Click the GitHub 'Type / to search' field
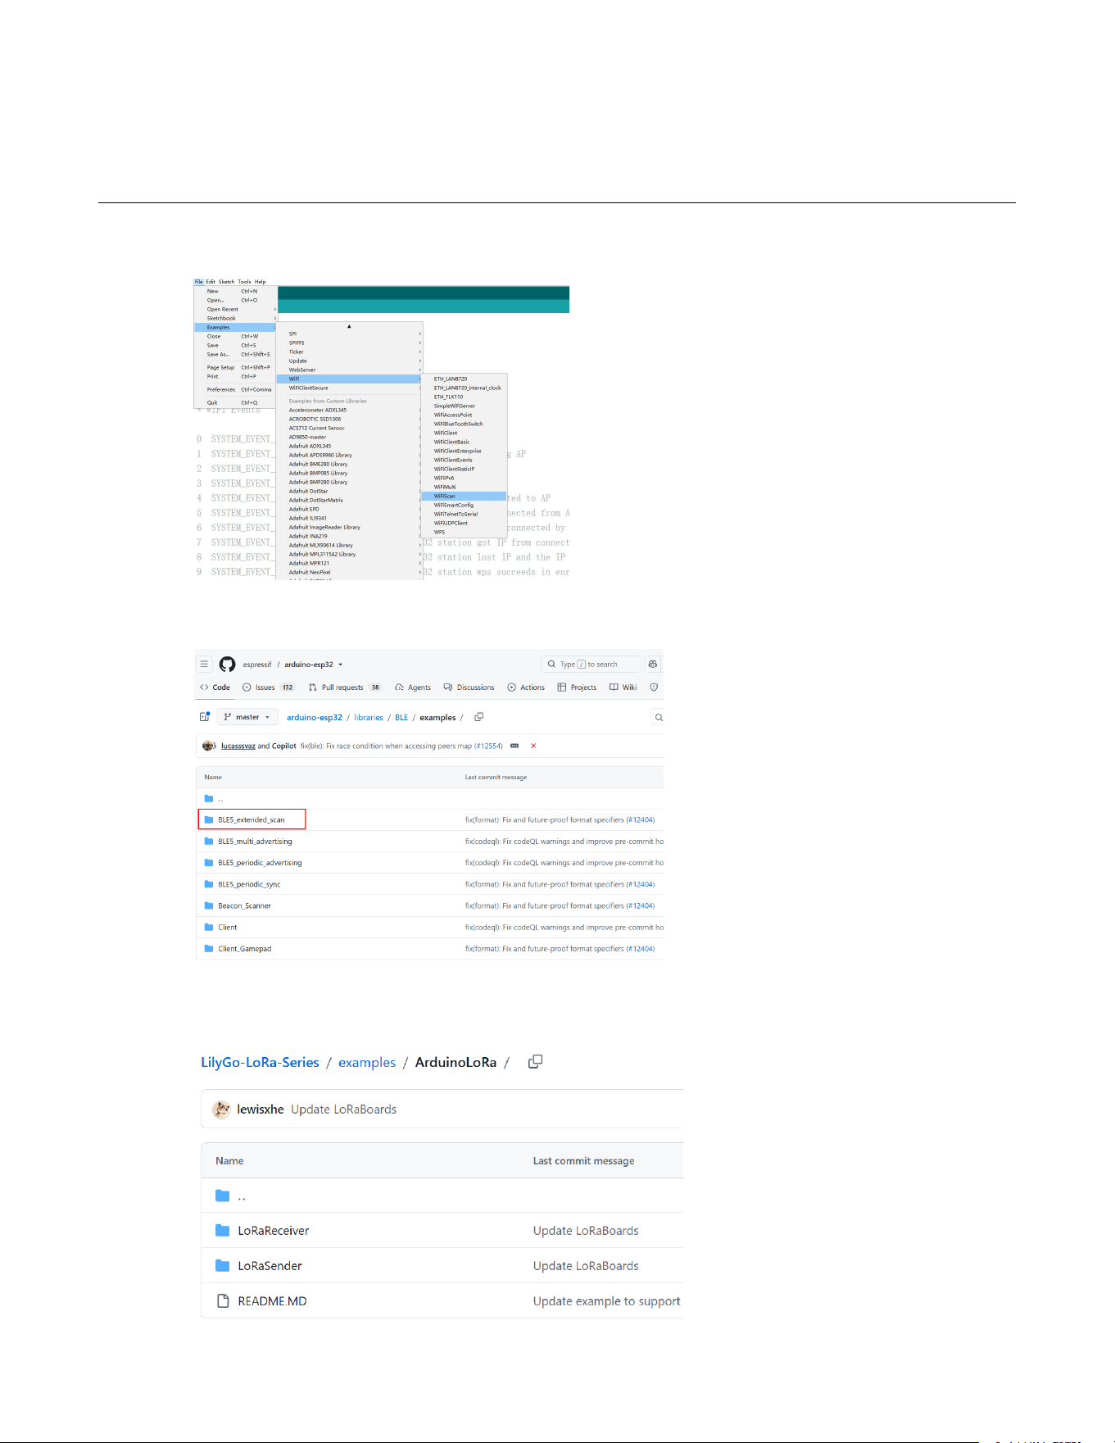 (x=591, y=665)
